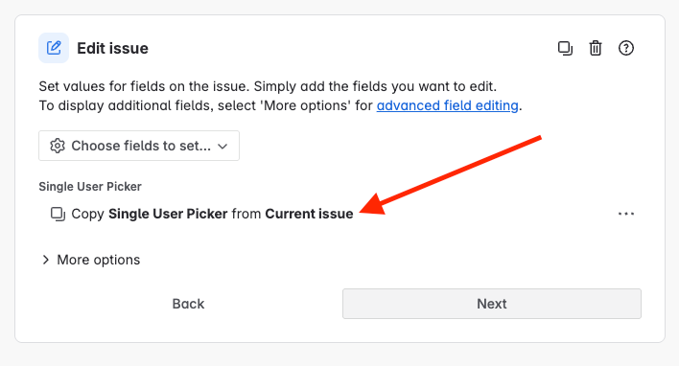Expand the More options chevron
This screenshot has width=679, height=366.
click(x=45, y=260)
